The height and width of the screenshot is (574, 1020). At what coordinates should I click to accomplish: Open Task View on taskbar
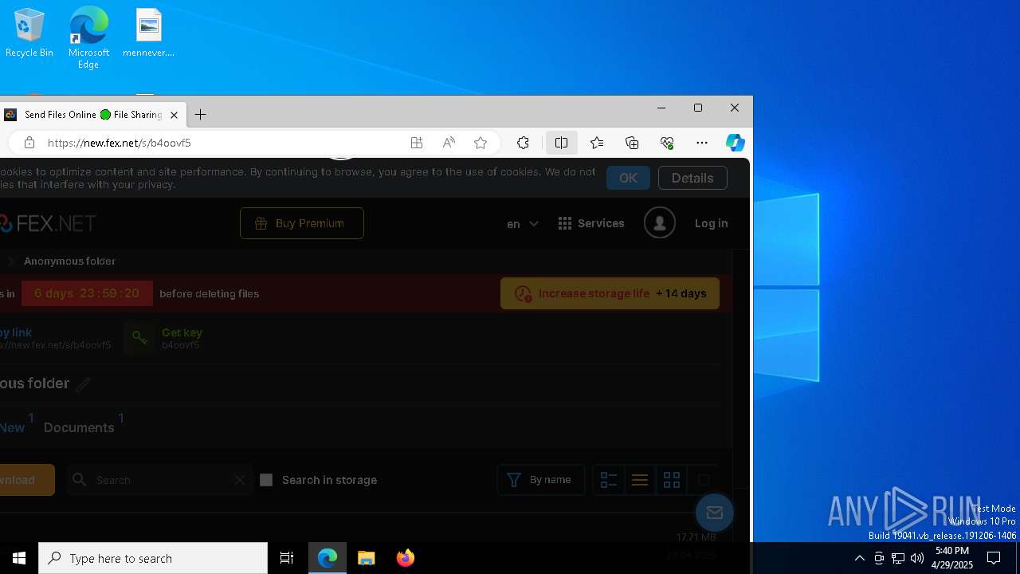coord(287,558)
